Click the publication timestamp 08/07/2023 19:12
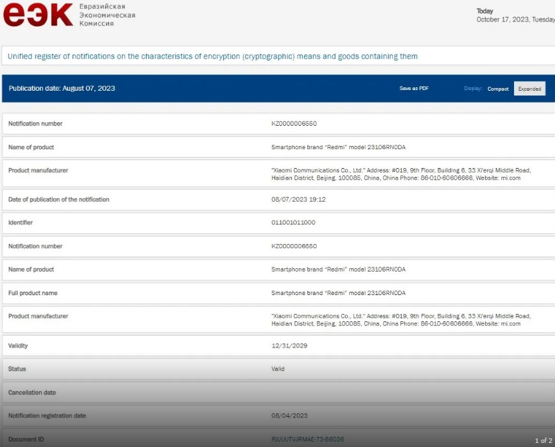The width and height of the screenshot is (555, 447). (299, 200)
